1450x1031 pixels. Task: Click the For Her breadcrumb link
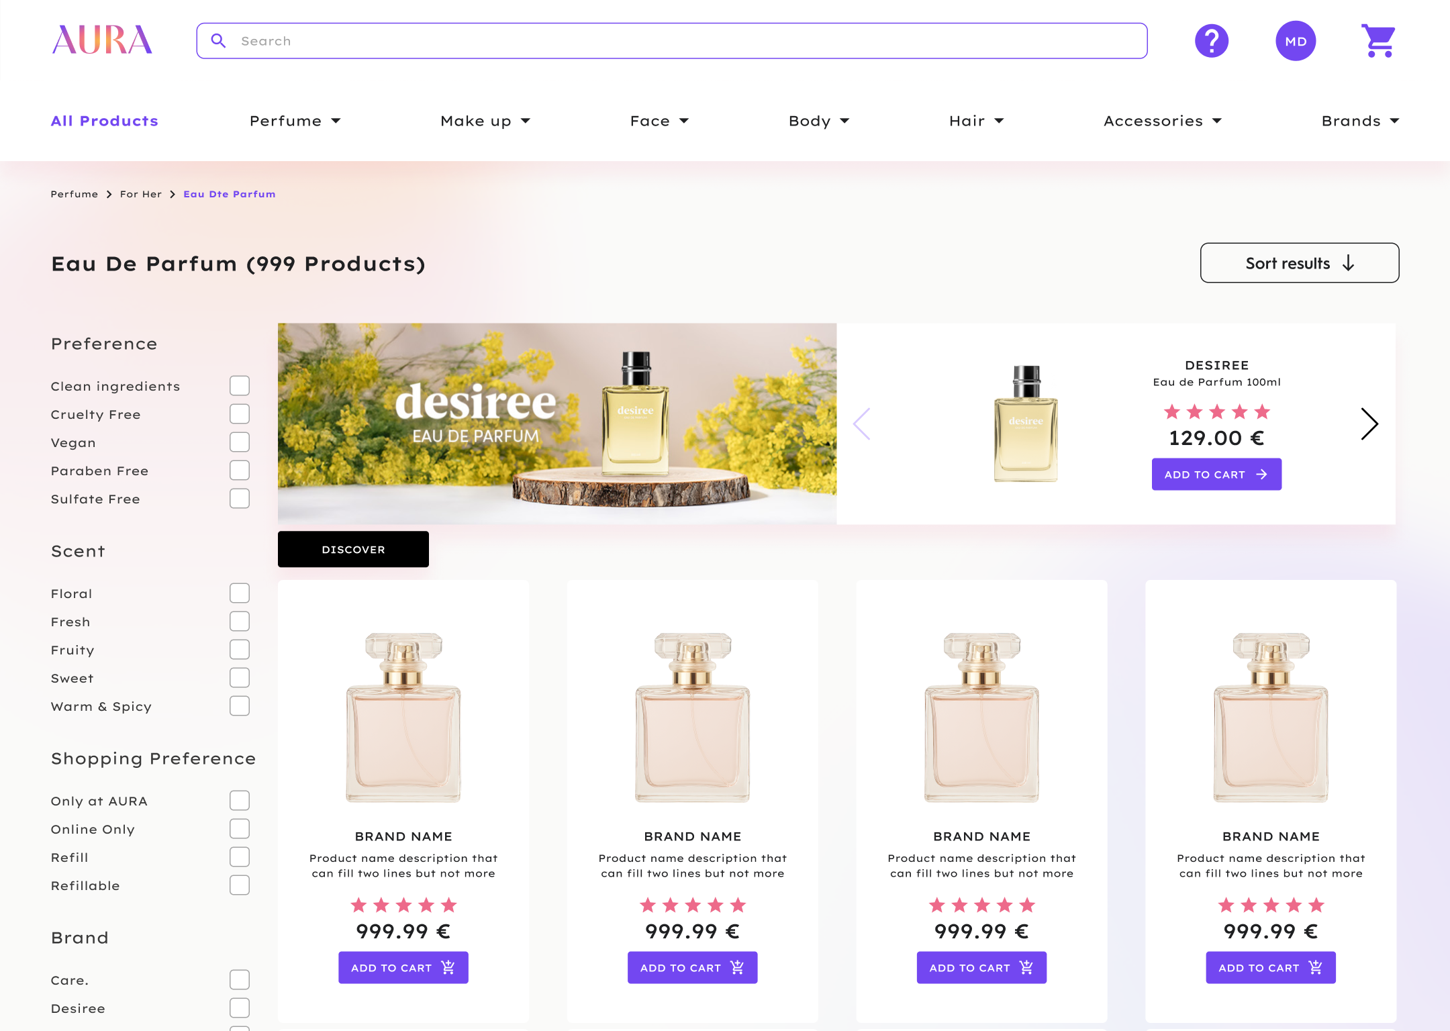click(x=141, y=194)
